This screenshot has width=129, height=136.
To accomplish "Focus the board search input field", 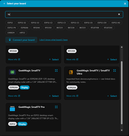I will coord(62,14).
